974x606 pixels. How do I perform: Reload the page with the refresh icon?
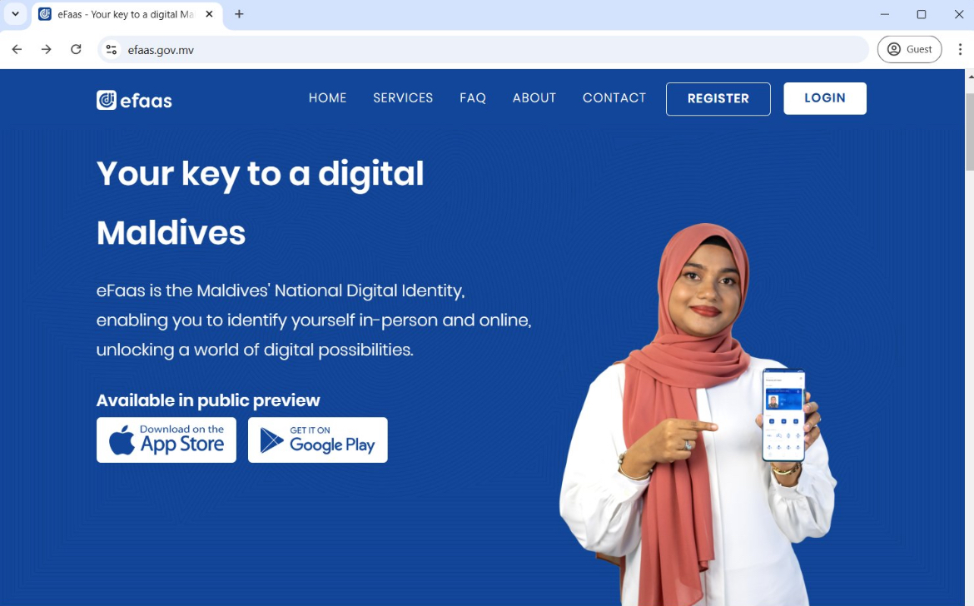(76, 49)
